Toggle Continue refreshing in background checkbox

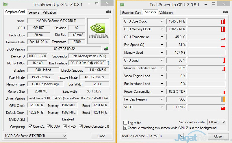125,128
